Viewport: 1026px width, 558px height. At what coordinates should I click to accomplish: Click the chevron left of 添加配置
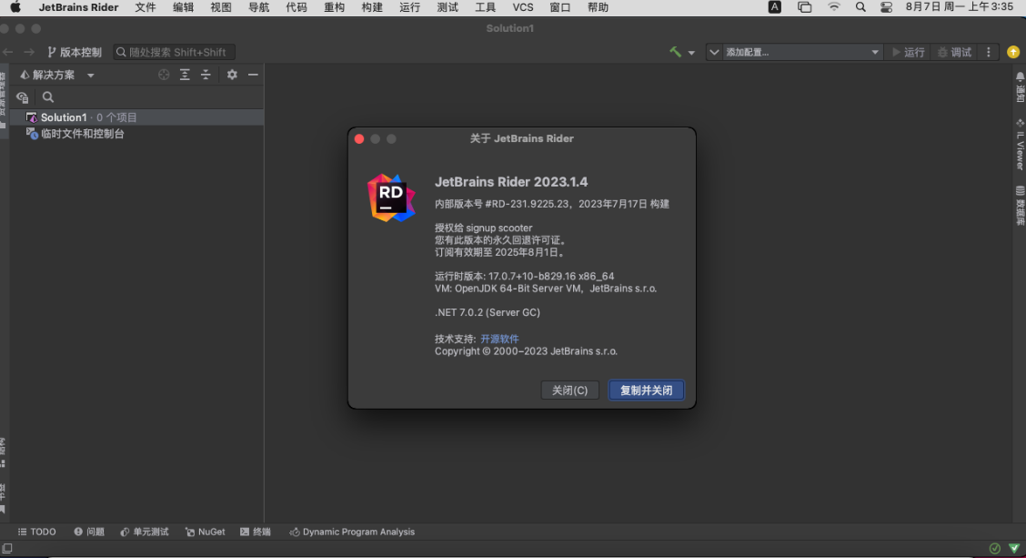(714, 52)
